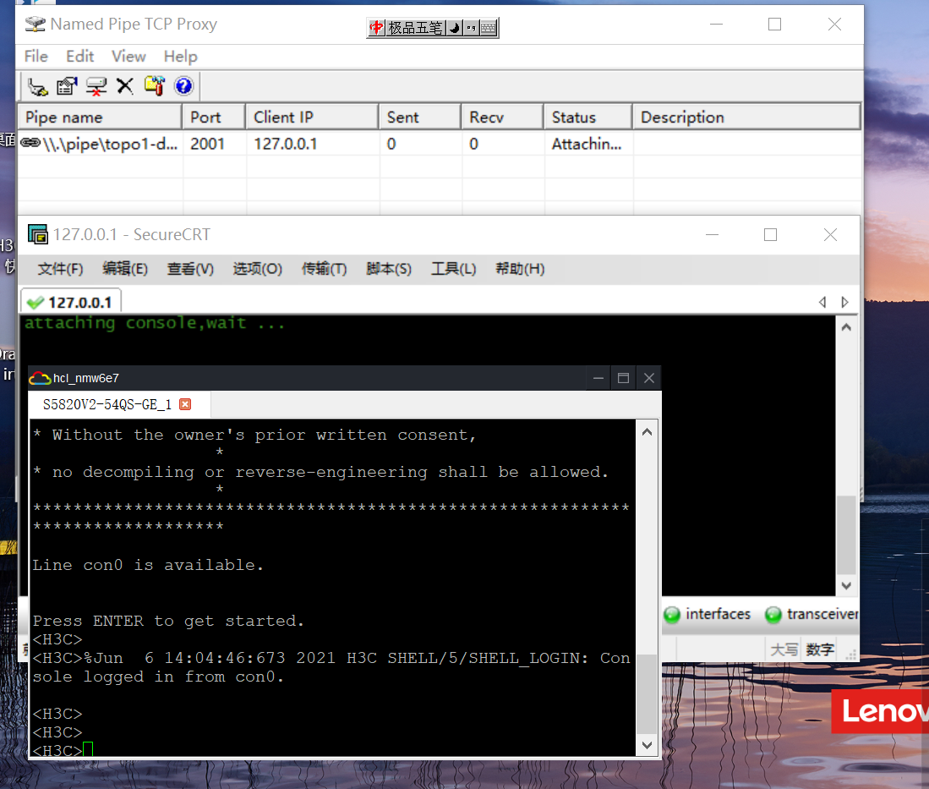This screenshot has width=929, height=789.
Task: Click the Description column header
Action: (x=746, y=118)
